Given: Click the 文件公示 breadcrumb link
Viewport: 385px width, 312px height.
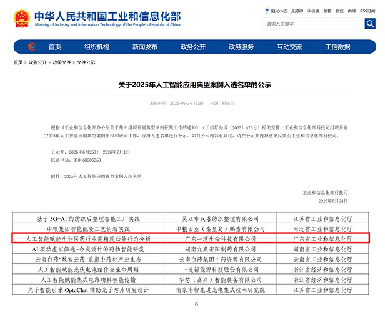Looking at the screenshot, I should tap(86, 62).
